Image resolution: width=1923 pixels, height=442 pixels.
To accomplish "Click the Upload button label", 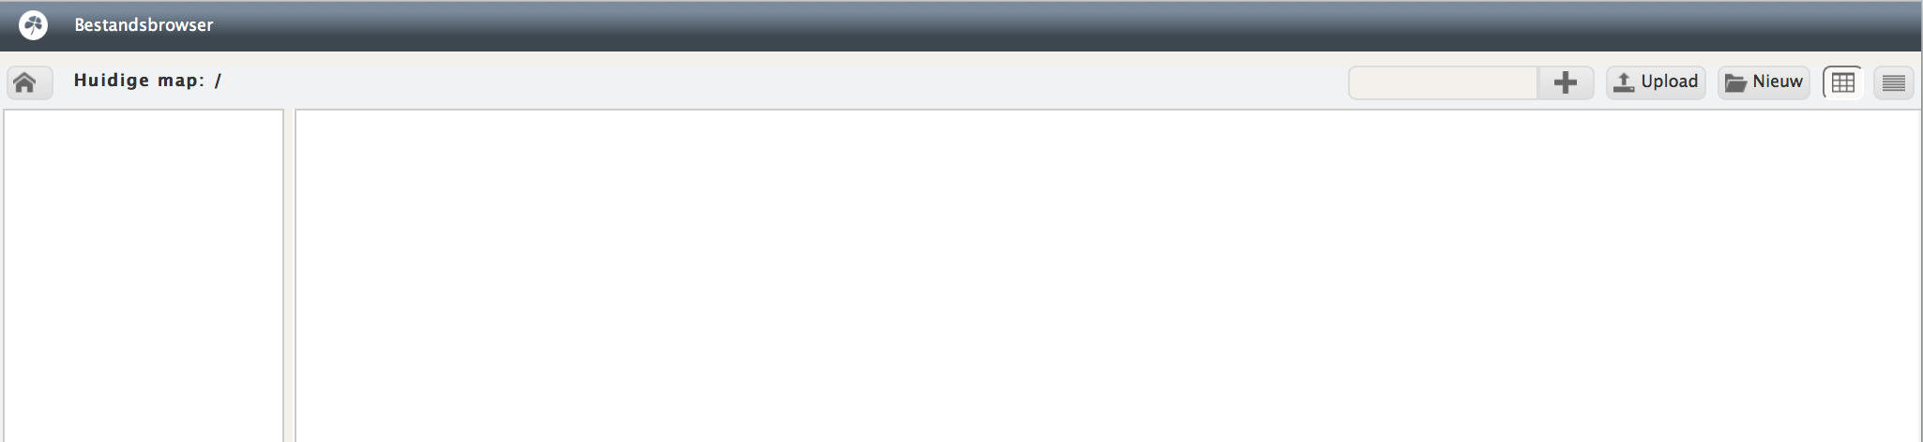I will [1669, 81].
